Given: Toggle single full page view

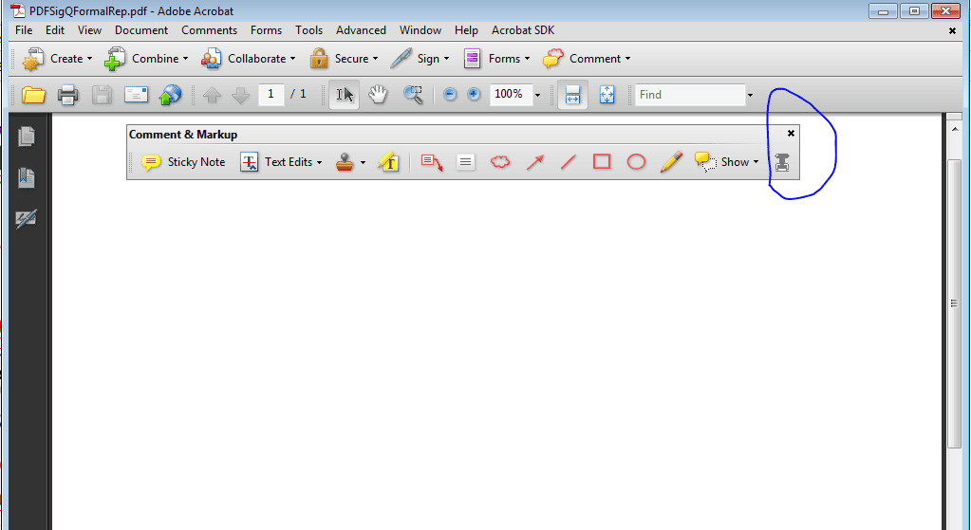Looking at the screenshot, I should click(607, 95).
